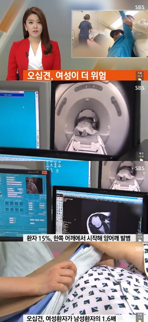Click the orange headline banner 오십견, 여성이 더 위험

point(79,75)
